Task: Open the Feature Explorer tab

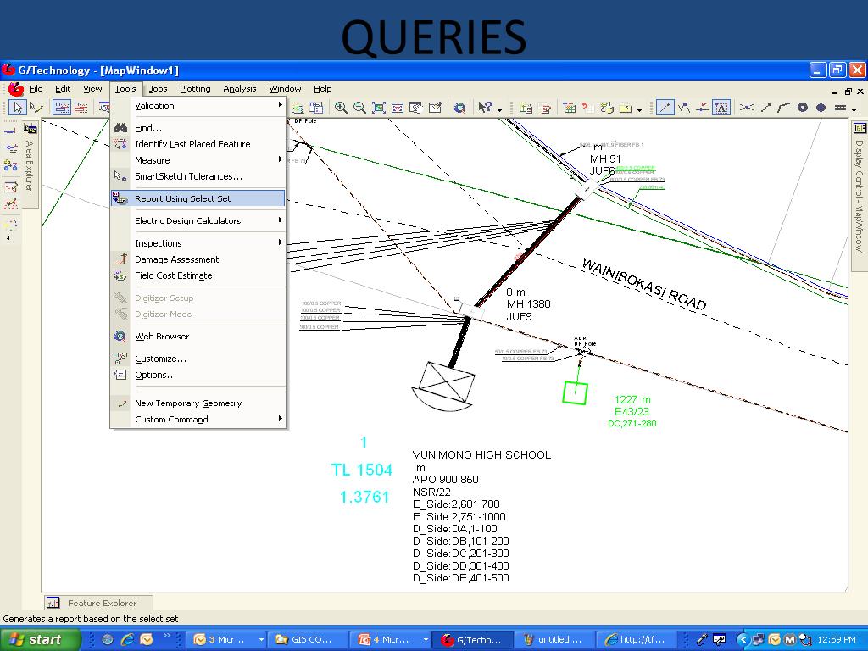Action: pyautogui.click(x=98, y=603)
